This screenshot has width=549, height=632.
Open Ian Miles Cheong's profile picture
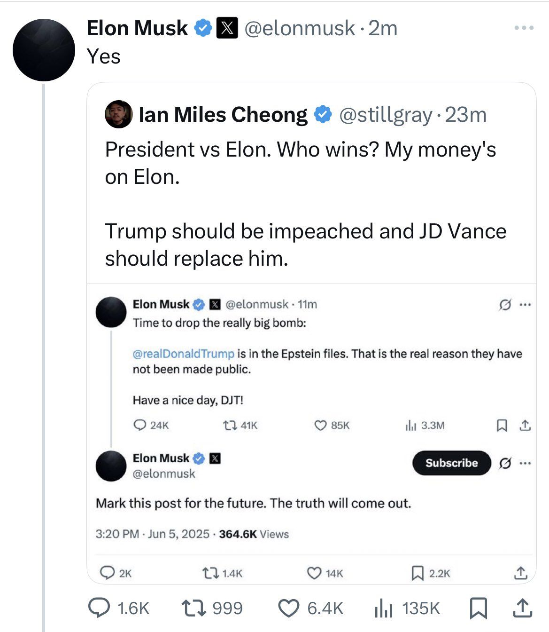119,114
